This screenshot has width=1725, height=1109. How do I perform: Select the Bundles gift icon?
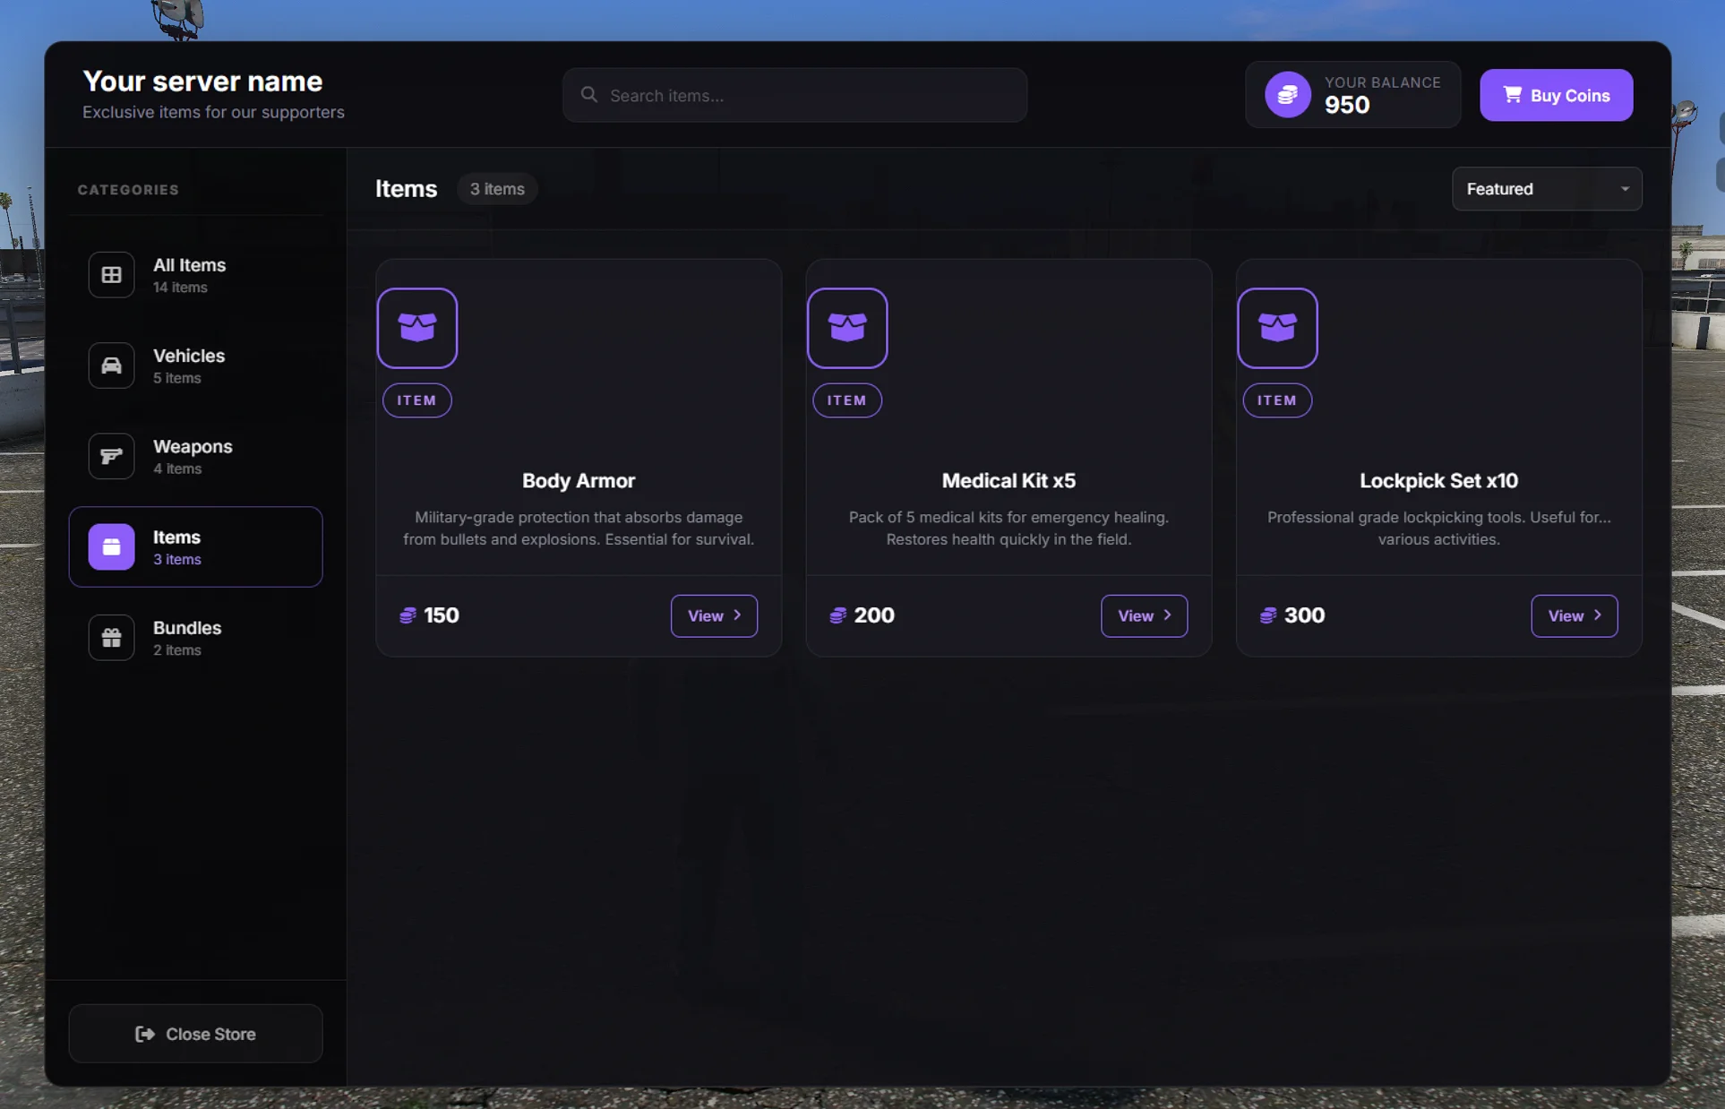pyautogui.click(x=110, y=637)
